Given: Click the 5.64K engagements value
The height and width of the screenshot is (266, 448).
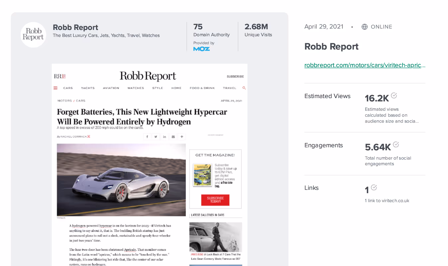Looking at the screenshot, I should point(378,147).
